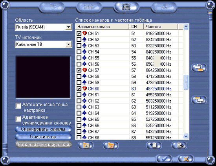
Task: Click the channel list scroll-up arrow
Action: (186, 26)
